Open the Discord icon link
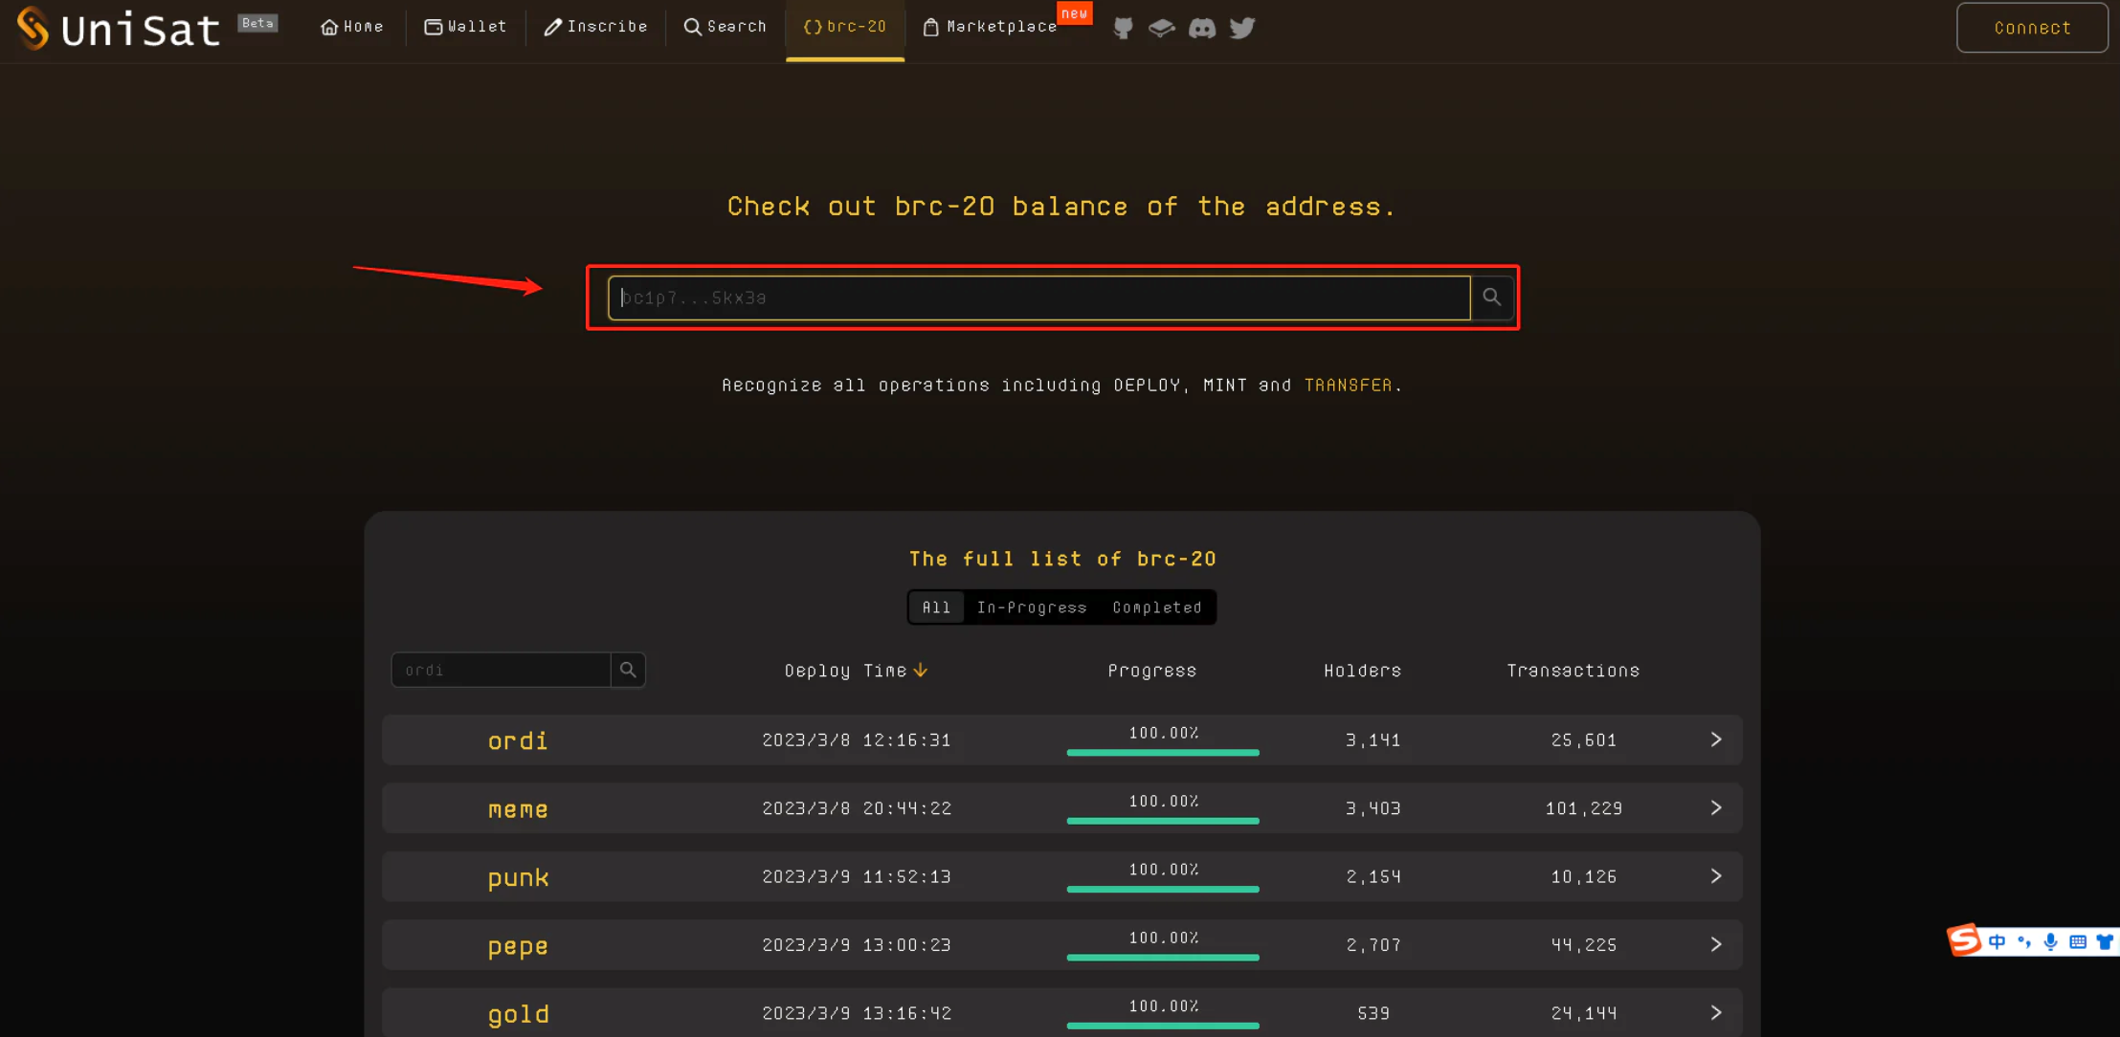This screenshot has width=2120, height=1037. tap(1201, 28)
